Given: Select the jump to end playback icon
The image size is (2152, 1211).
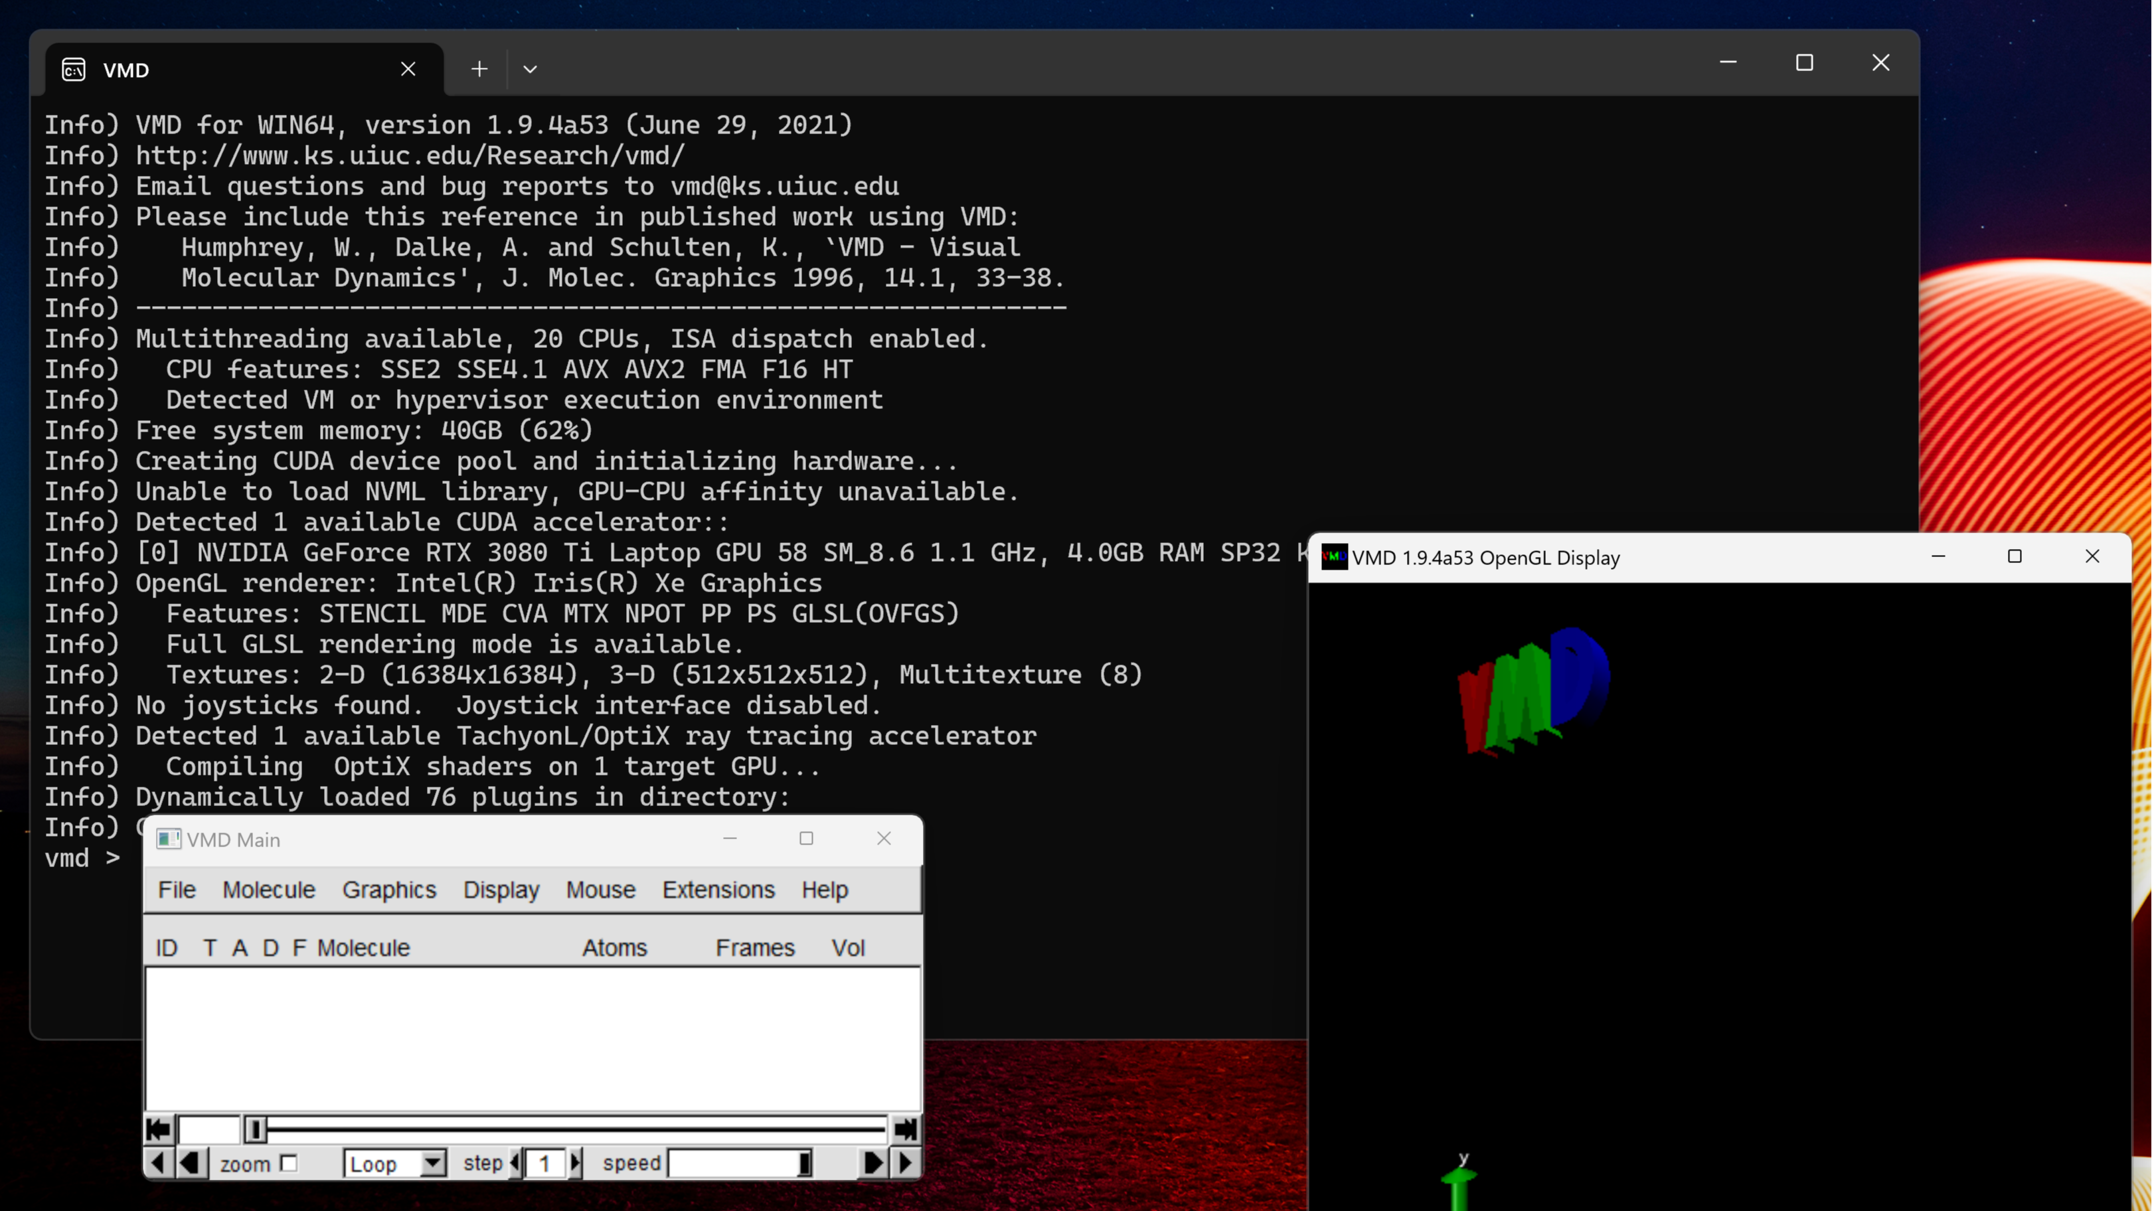Looking at the screenshot, I should point(908,1127).
